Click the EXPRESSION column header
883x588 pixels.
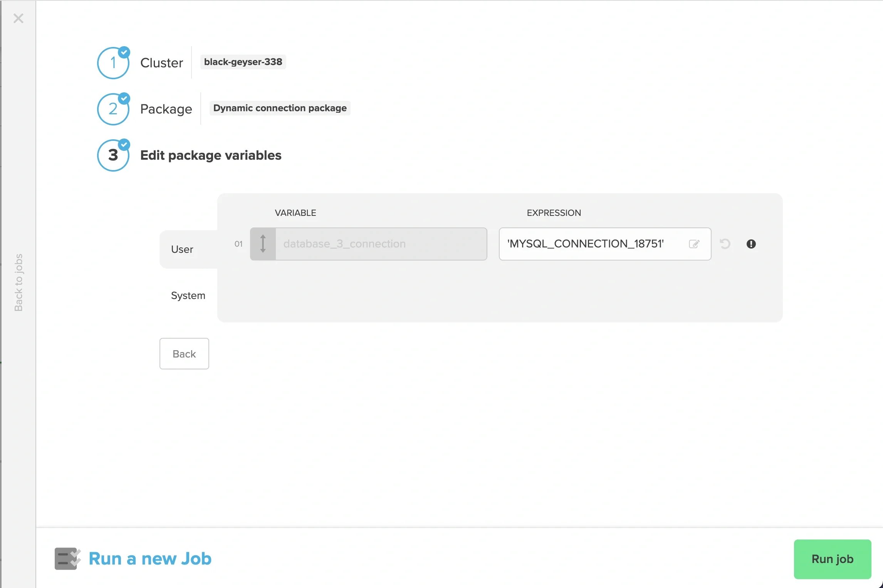tap(554, 213)
